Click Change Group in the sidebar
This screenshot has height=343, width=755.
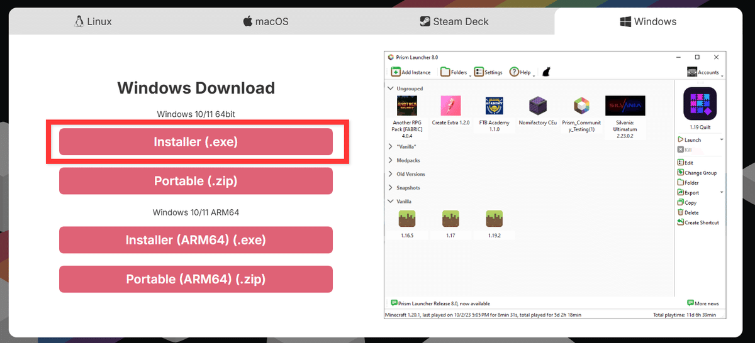click(697, 173)
